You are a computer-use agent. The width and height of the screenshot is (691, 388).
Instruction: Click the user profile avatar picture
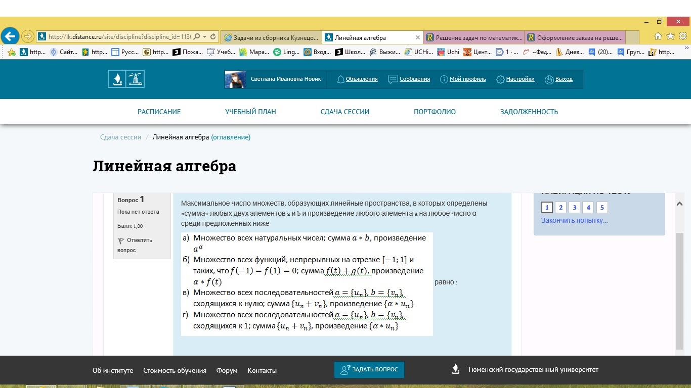[235, 79]
